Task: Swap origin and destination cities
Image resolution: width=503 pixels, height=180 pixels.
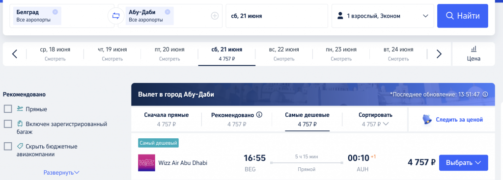Action: (116, 16)
